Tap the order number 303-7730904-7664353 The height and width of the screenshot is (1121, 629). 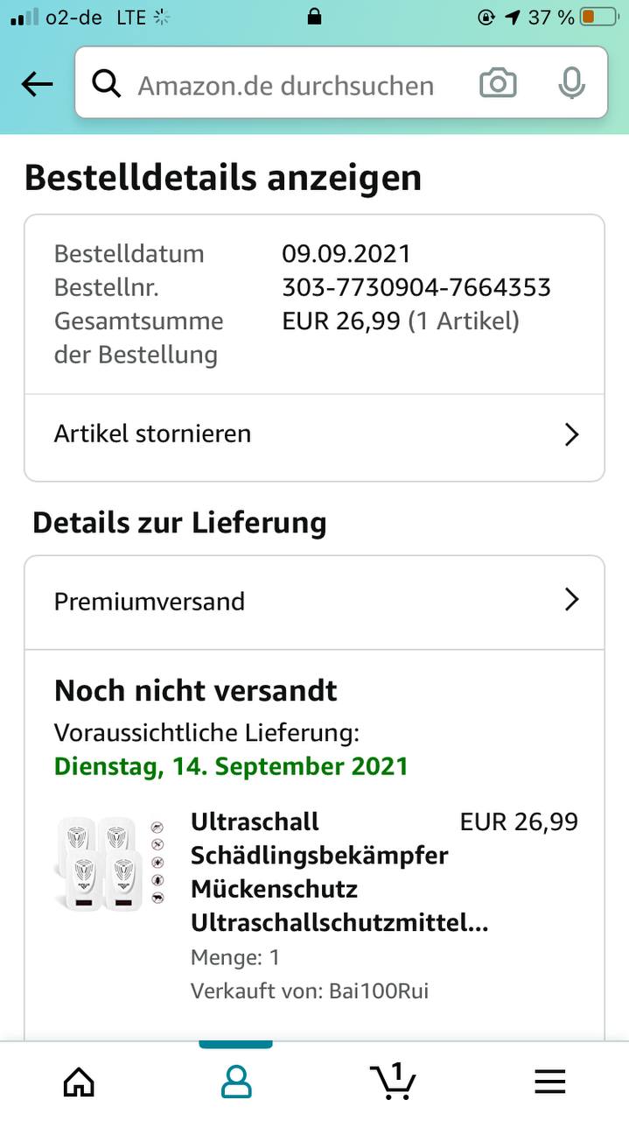click(416, 287)
